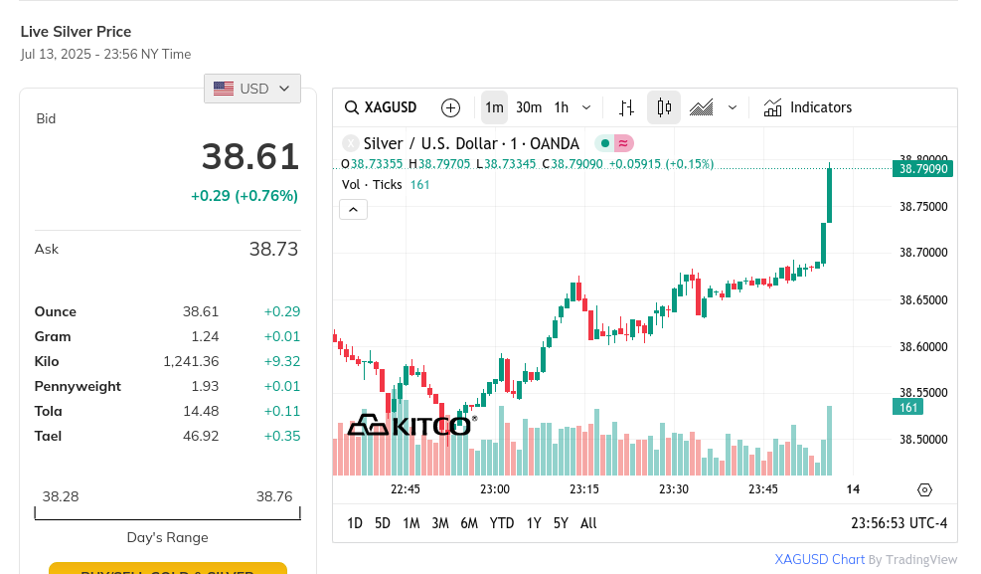Click the day's high 38.76
981x574 pixels.
[274, 497]
